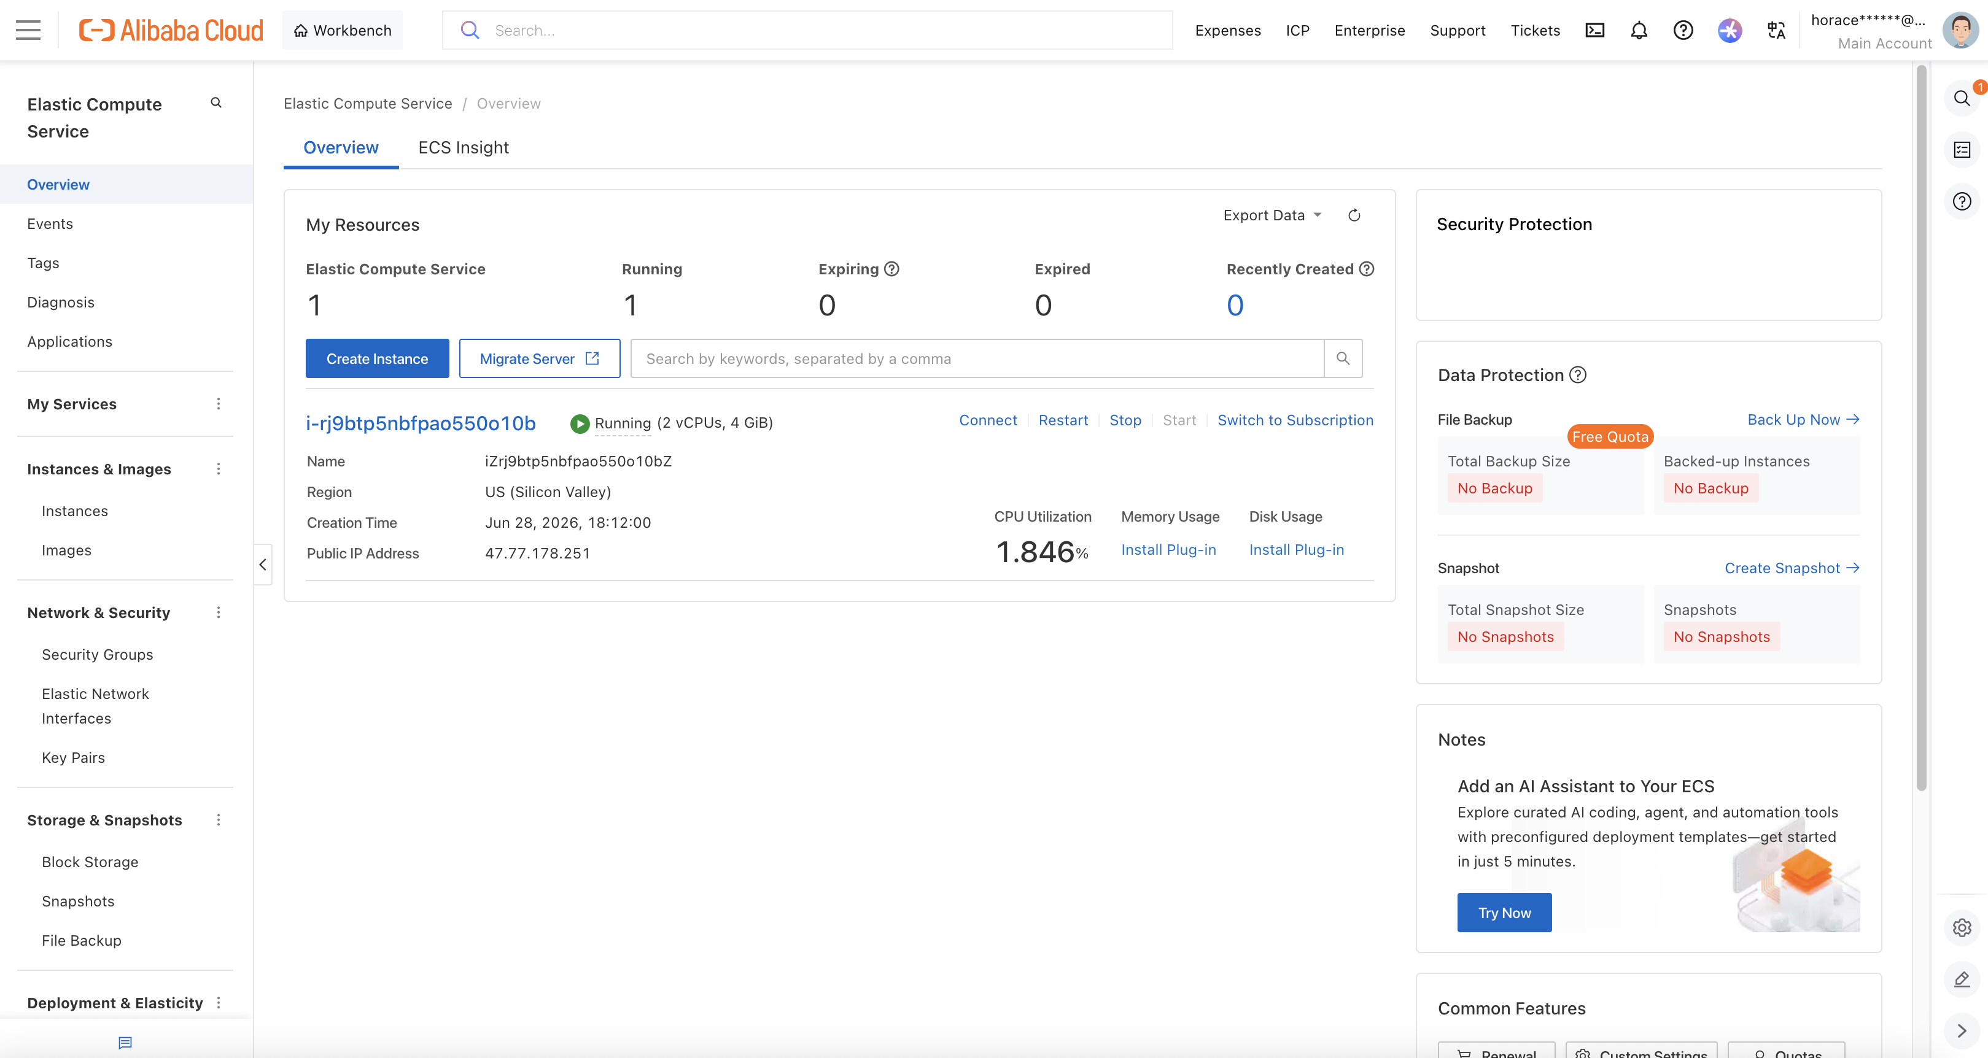Click Back Up Now link

(x=1803, y=420)
